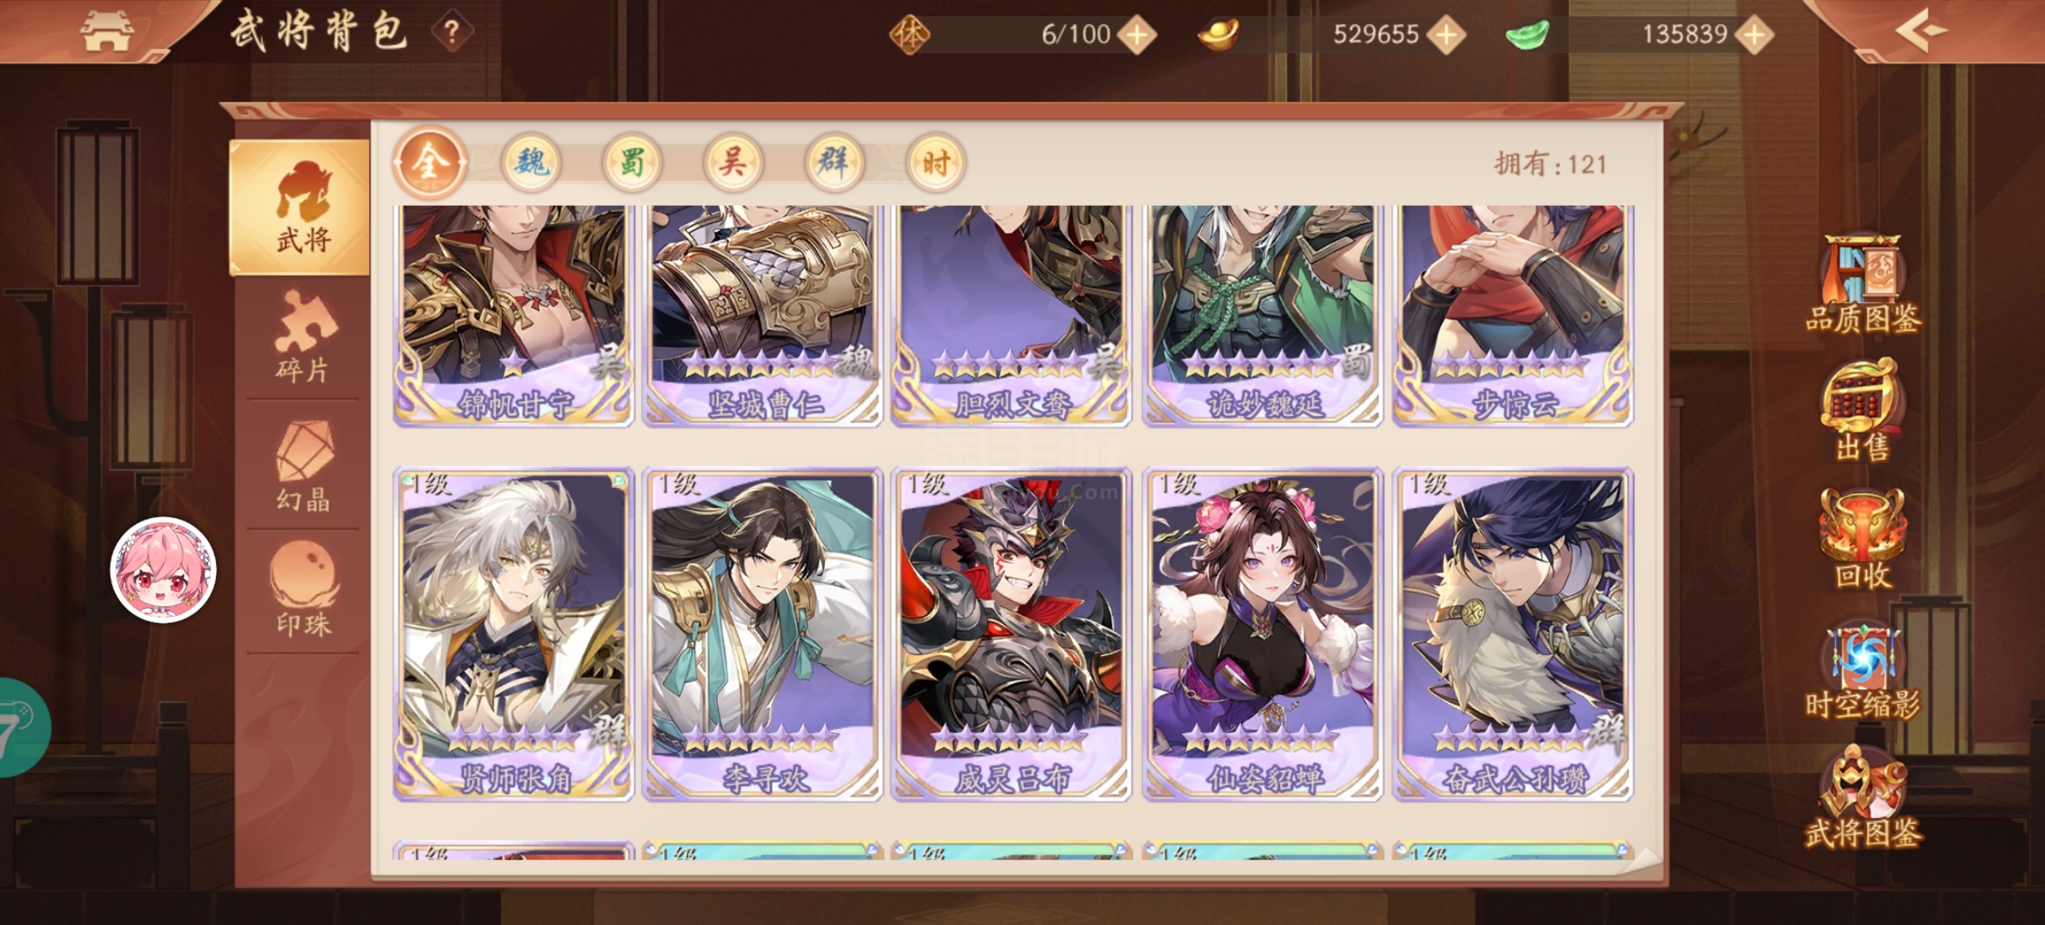The height and width of the screenshot is (925, 2045).
Task: Switch to the 印珠 seal bead tab
Action: coord(302,590)
